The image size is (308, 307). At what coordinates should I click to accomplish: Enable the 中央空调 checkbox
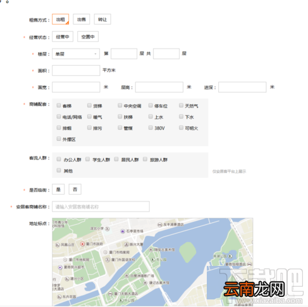click(120, 105)
